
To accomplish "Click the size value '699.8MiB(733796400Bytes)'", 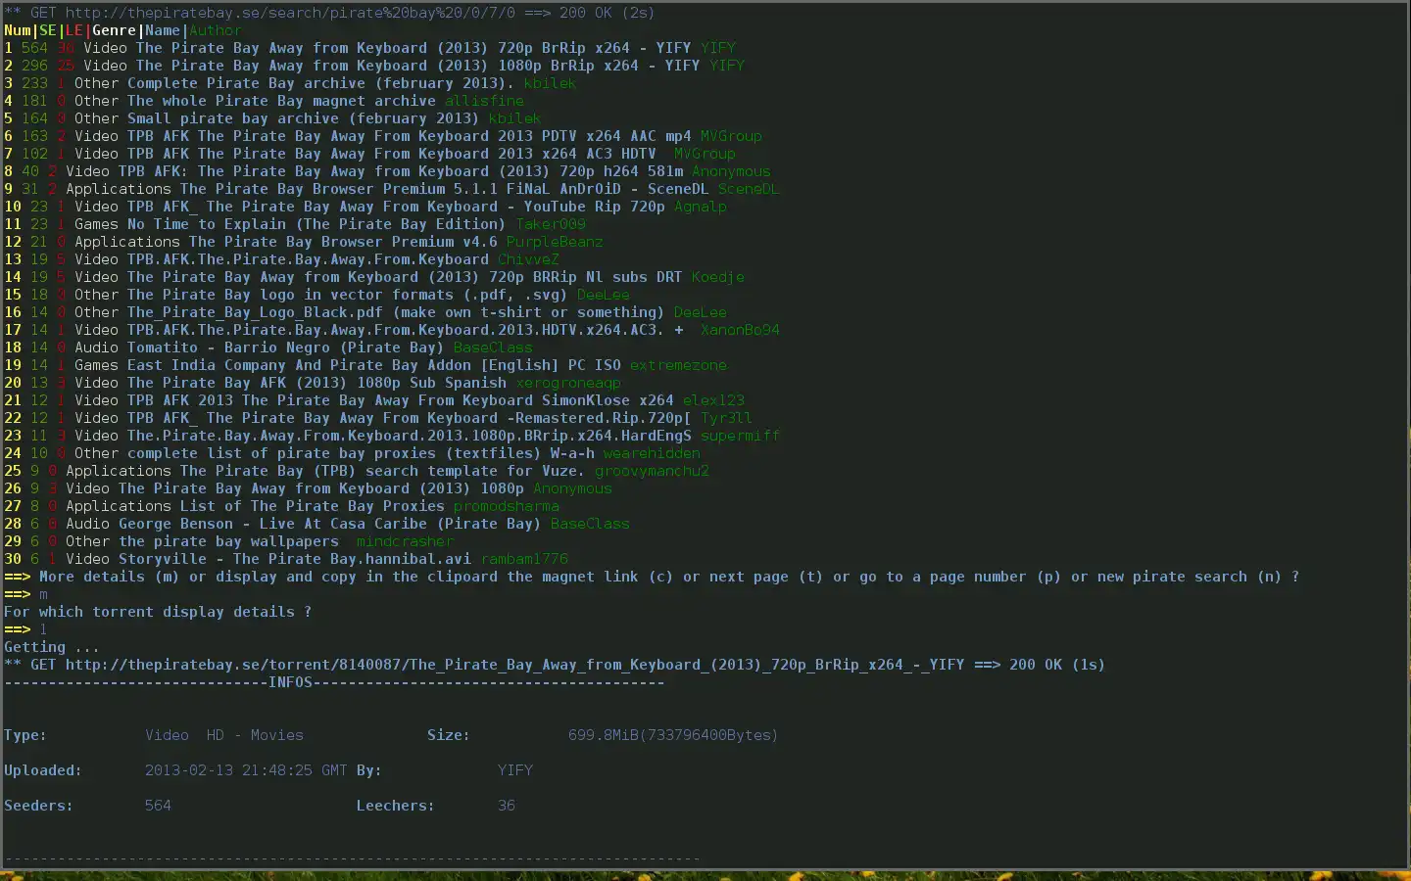I will 673,735.
